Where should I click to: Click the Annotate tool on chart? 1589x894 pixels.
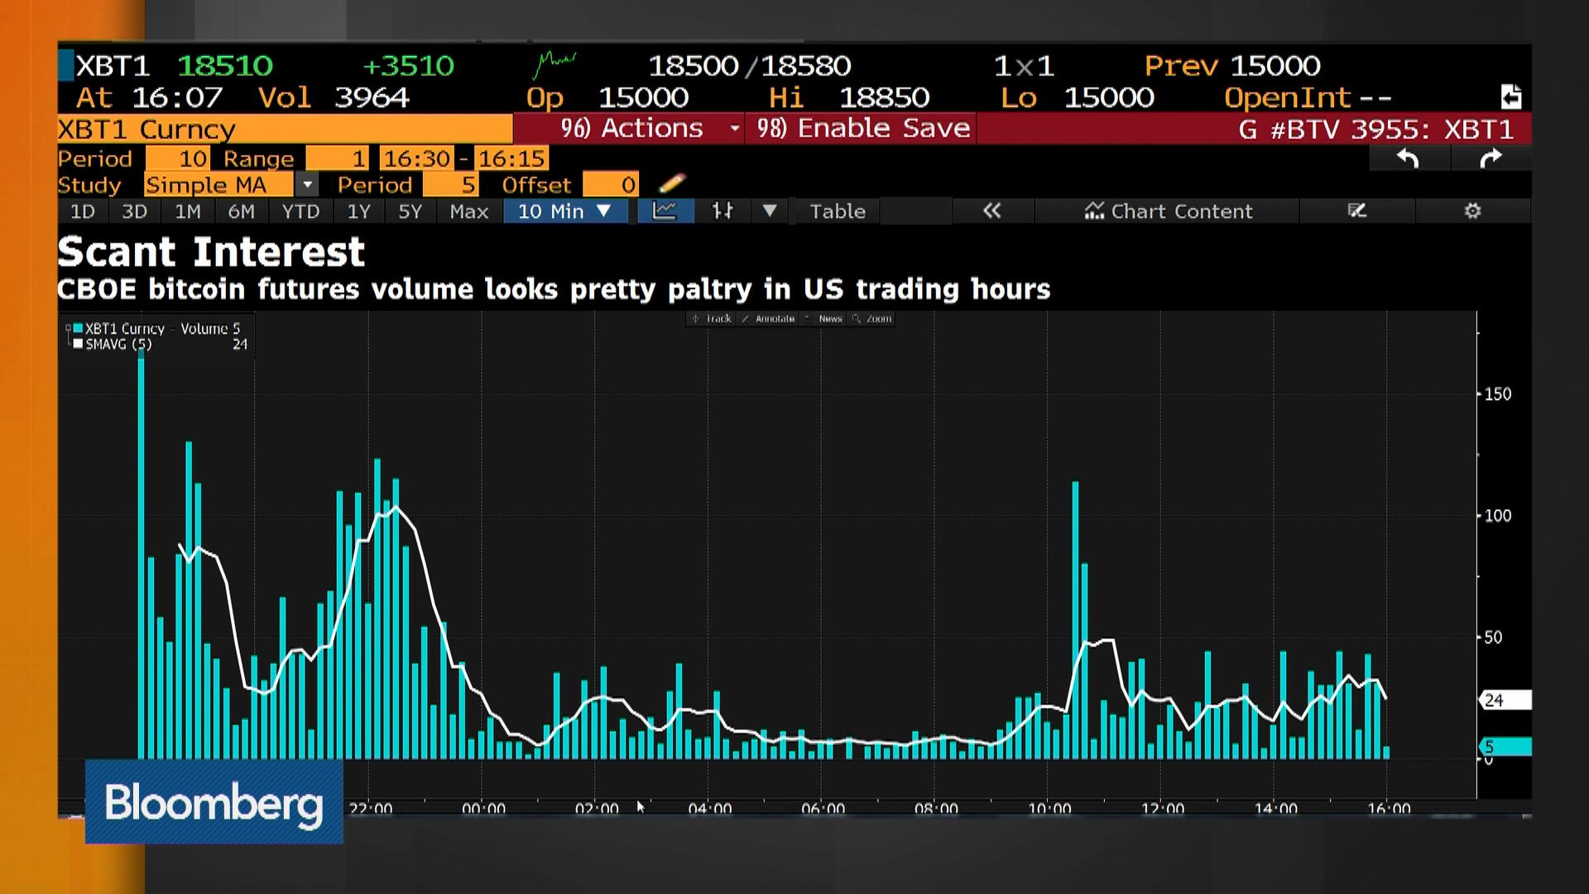tap(769, 319)
